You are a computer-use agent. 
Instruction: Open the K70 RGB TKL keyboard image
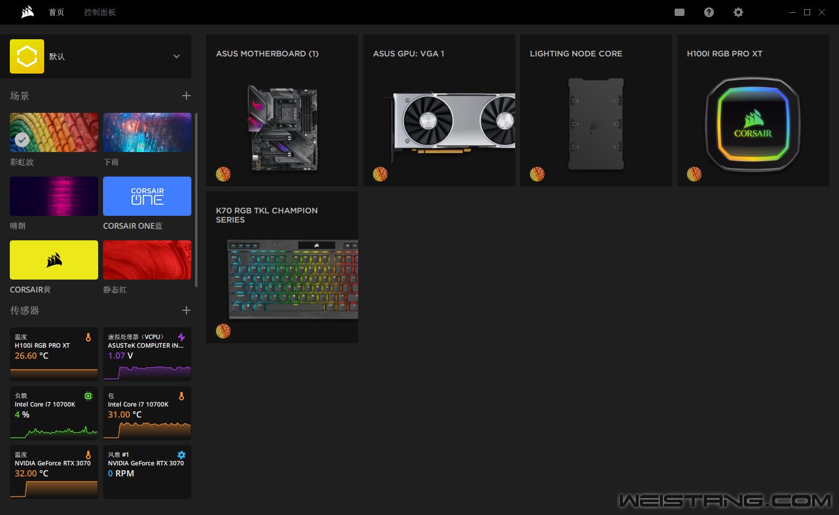(292, 279)
